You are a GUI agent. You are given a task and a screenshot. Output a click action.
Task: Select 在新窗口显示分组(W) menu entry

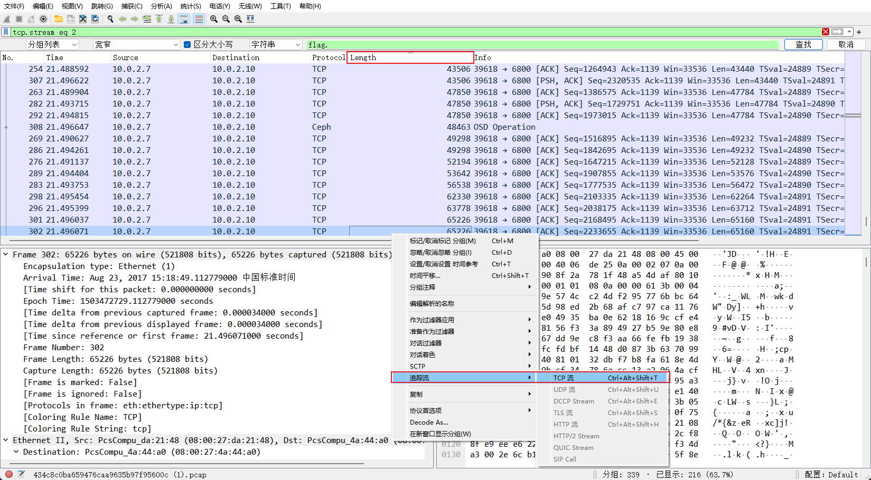tap(465, 434)
